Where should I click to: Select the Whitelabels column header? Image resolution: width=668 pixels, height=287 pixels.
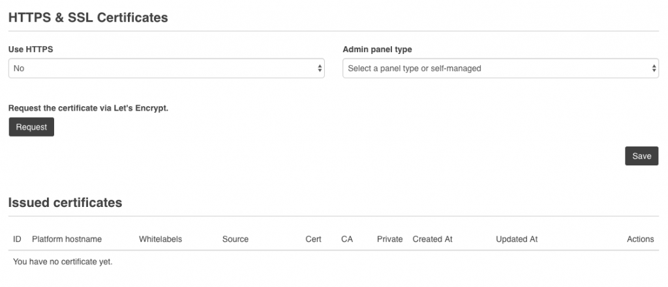click(160, 239)
